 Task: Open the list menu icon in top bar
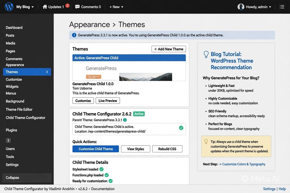[x=282, y=7]
